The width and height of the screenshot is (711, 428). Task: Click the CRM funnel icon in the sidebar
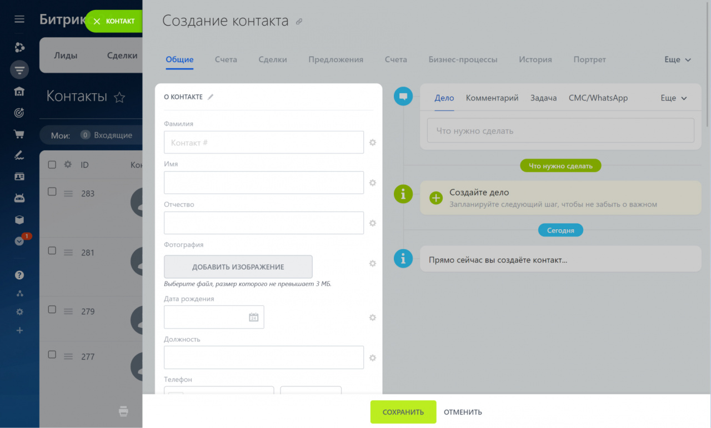19,70
